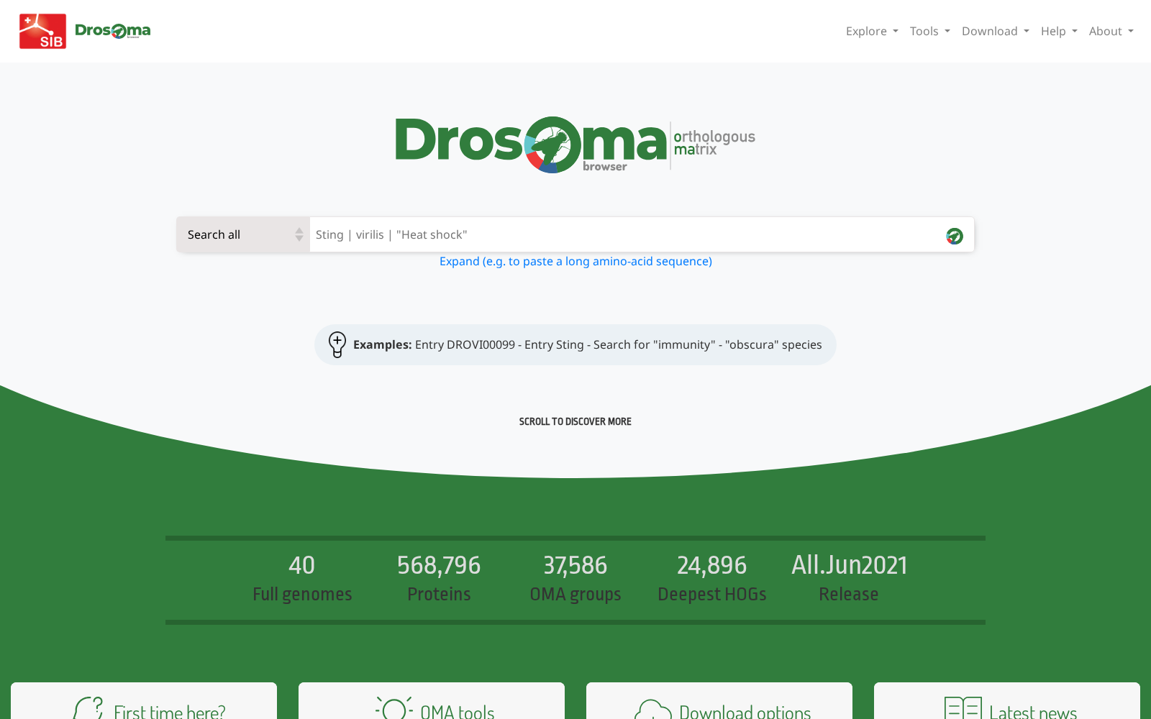
Task: Click the '568,796 Proteins' statistic
Action: pyautogui.click(x=439, y=579)
